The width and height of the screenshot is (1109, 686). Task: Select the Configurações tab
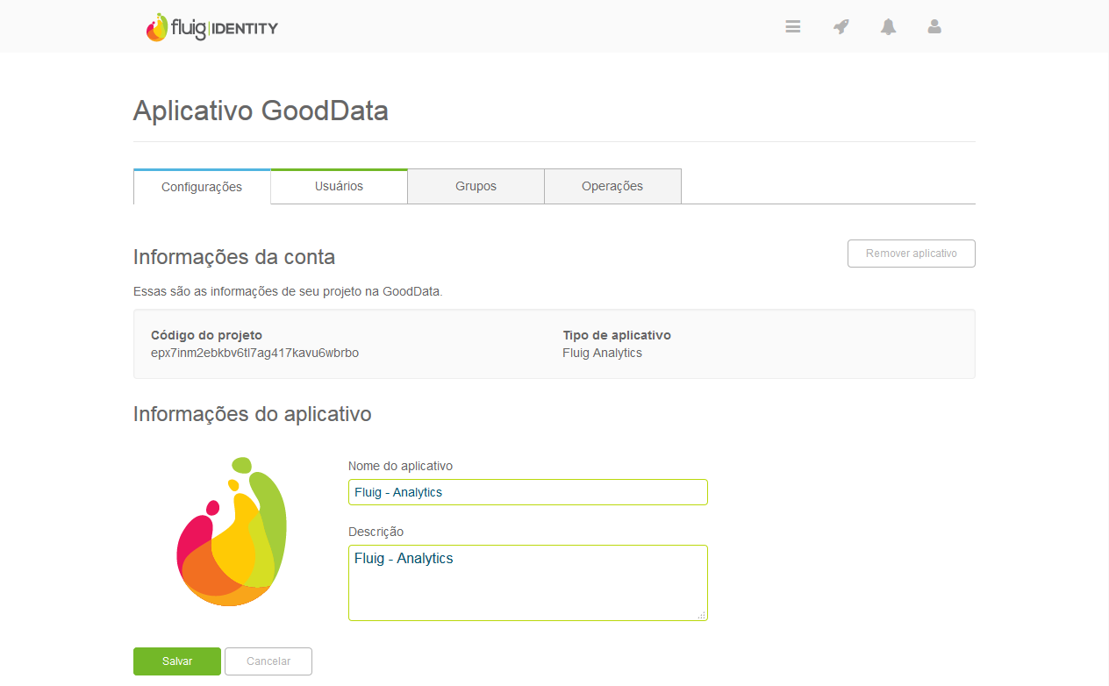click(202, 187)
